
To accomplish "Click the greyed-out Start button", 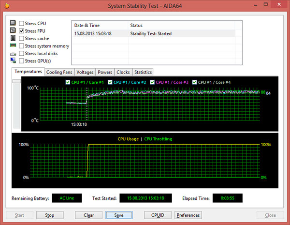I will [x=19, y=215].
